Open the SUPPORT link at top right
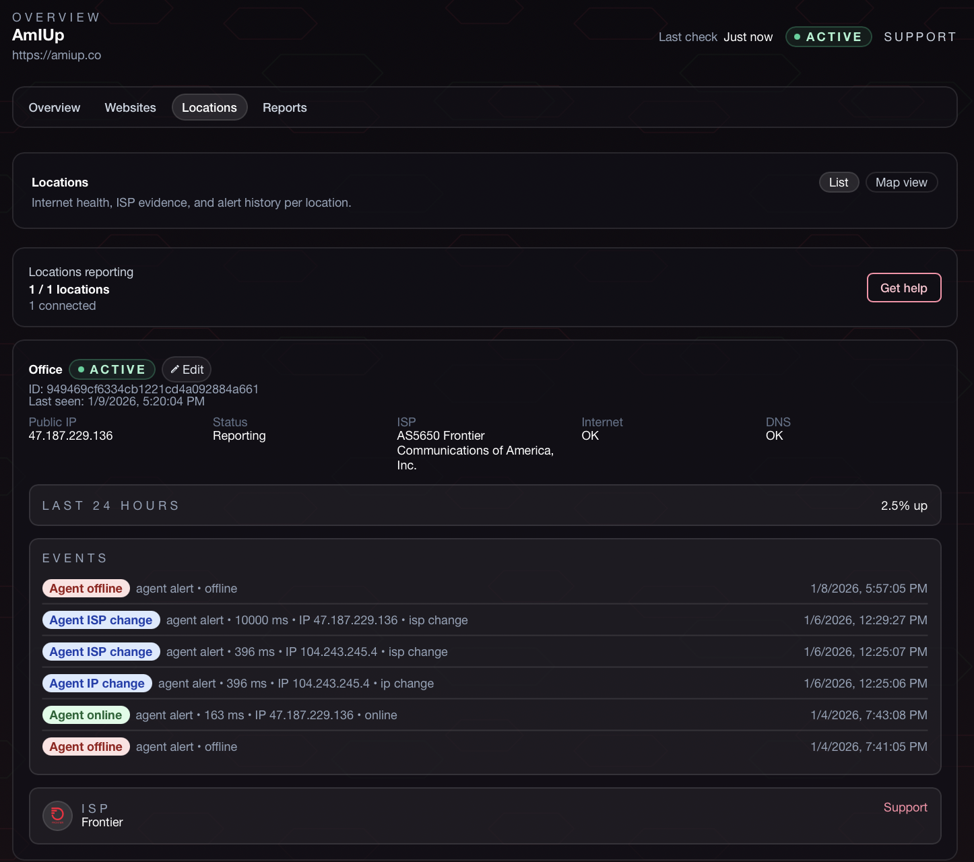The height and width of the screenshot is (862, 974). pos(920,37)
